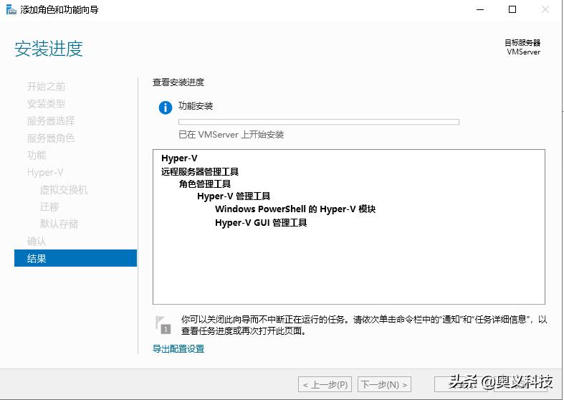Select the 开始之前 step in sidebar
Image resolution: width=564 pixels, height=400 pixels.
(46, 86)
